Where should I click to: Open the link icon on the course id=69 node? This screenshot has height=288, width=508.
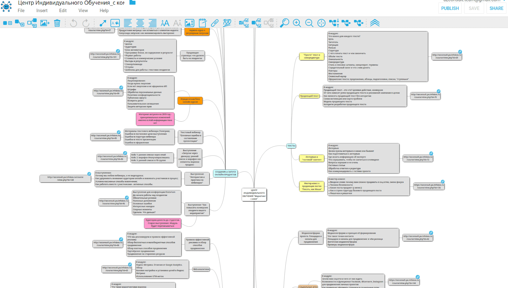(x=460, y=52)
